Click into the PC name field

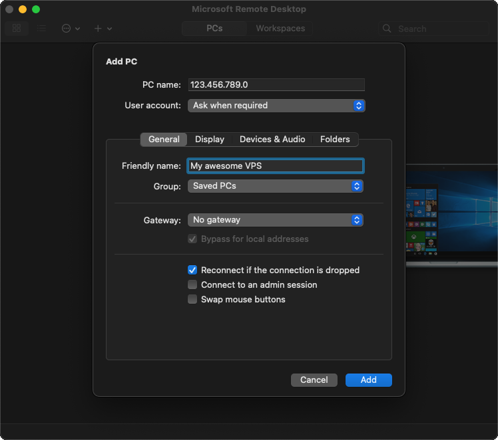click(x=276, y=85)
